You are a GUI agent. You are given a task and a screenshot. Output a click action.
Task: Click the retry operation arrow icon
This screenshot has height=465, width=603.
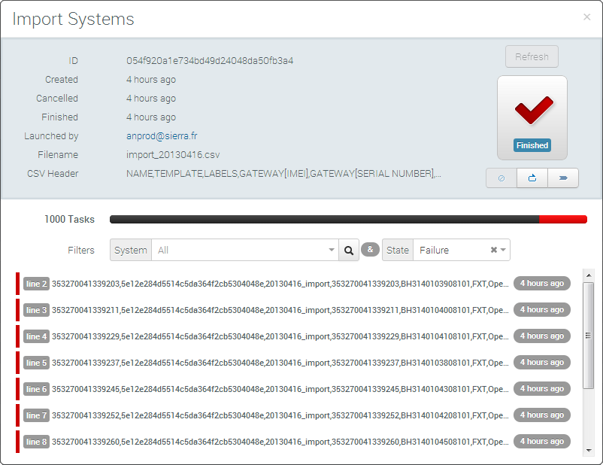532,178
